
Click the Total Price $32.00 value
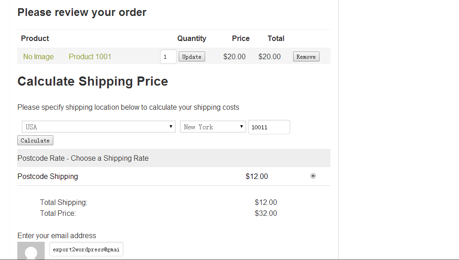(266, 213)
